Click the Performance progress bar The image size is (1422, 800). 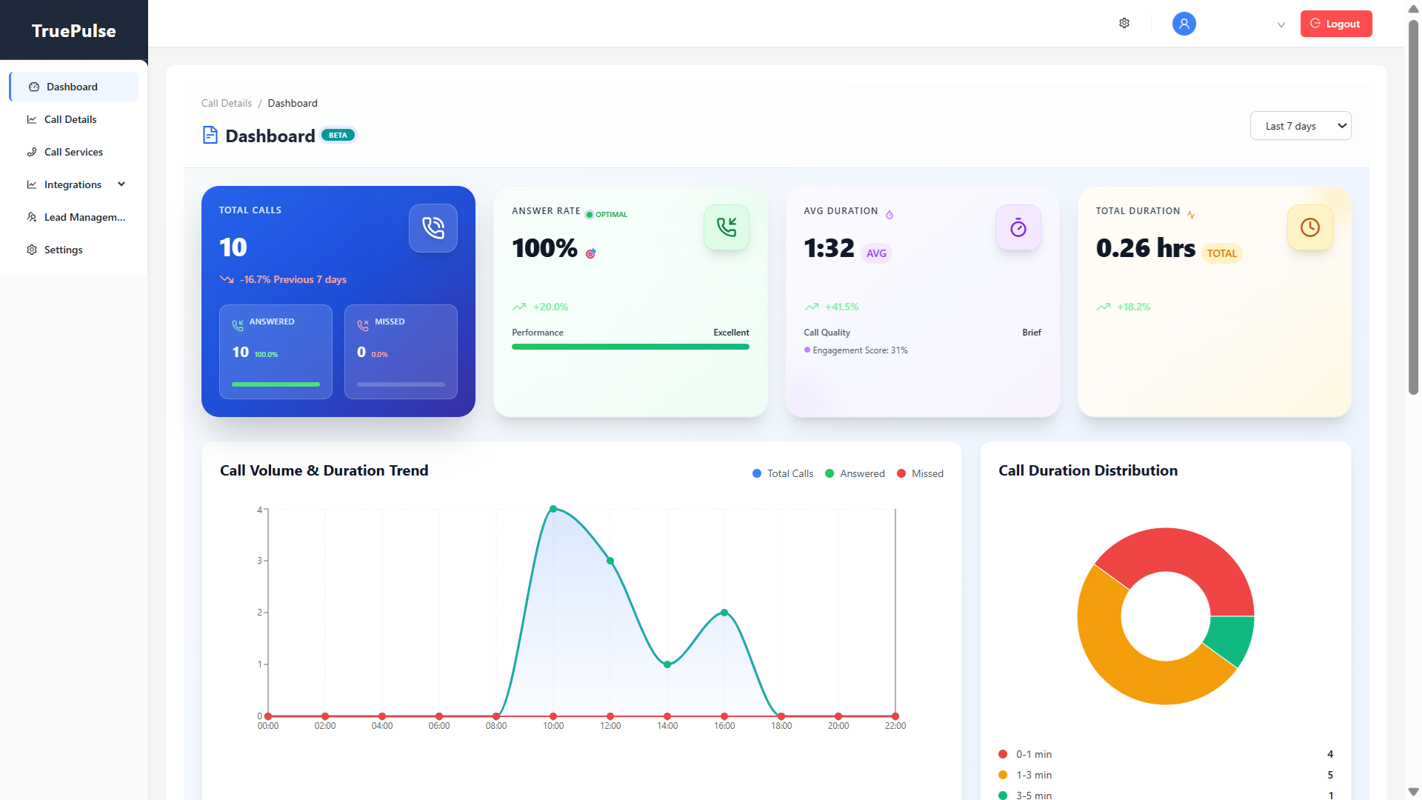(630, 347)
